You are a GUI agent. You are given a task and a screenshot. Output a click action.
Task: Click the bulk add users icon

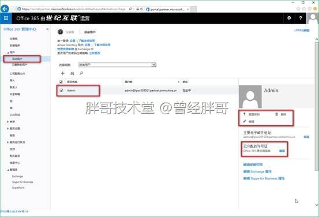(x=72, y=73)
